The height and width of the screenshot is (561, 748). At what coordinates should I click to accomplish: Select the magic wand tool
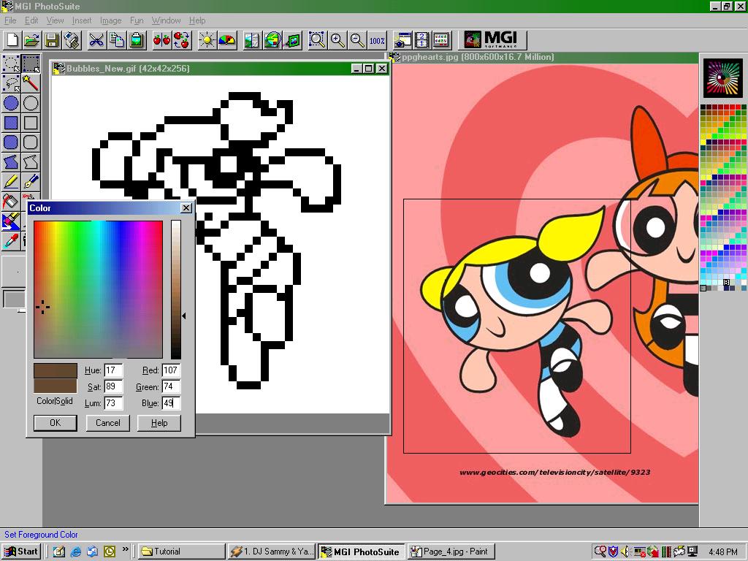coord(31,83)
